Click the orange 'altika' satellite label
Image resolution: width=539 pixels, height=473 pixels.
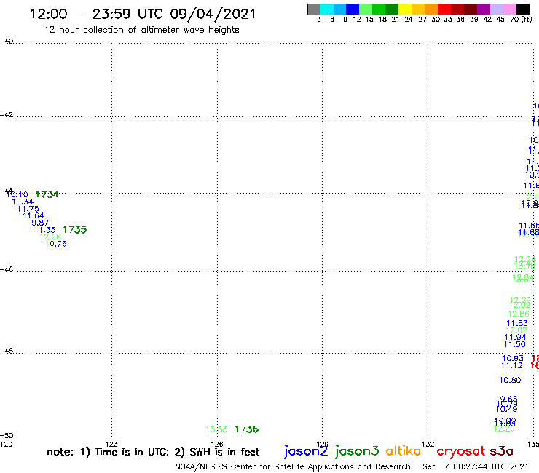(404, 450)
